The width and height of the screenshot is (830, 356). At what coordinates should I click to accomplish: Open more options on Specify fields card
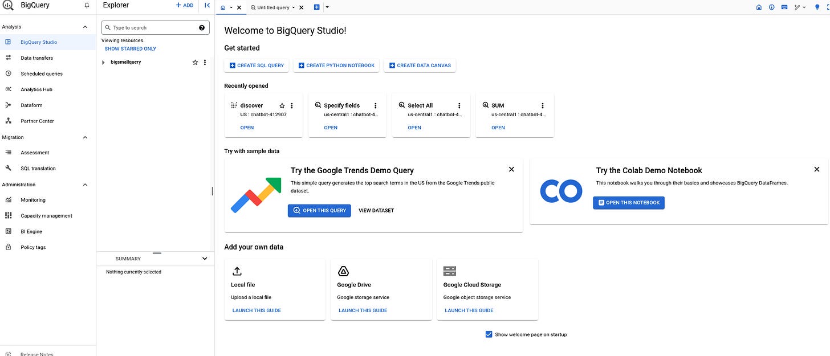point(376,106)
